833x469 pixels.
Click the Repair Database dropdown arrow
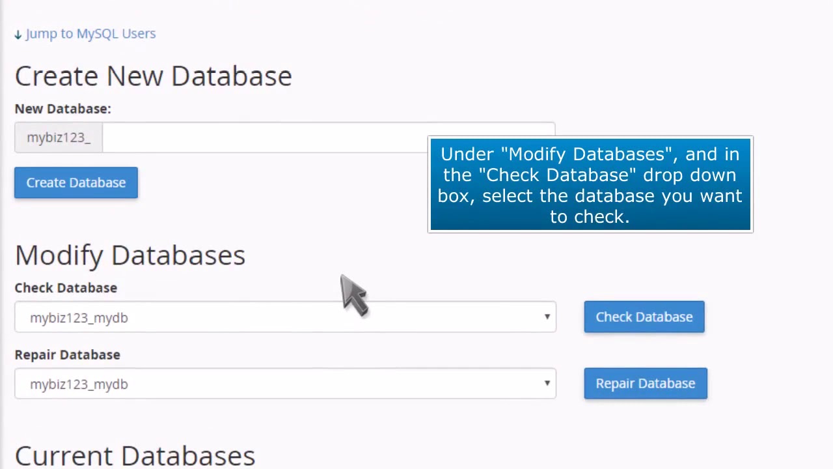pos(547,384)
